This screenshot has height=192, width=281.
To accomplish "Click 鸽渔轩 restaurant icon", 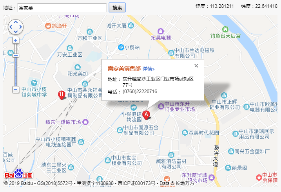I will [48, 26].
